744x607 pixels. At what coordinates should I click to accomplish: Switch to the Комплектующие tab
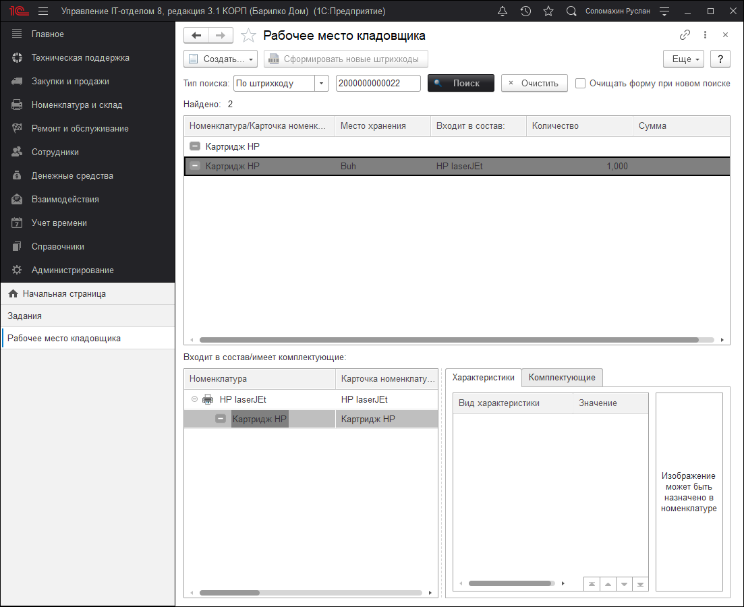pyautogui.click(x=562, y=378)
